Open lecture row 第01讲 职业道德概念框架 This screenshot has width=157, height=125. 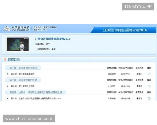(23, 86)
